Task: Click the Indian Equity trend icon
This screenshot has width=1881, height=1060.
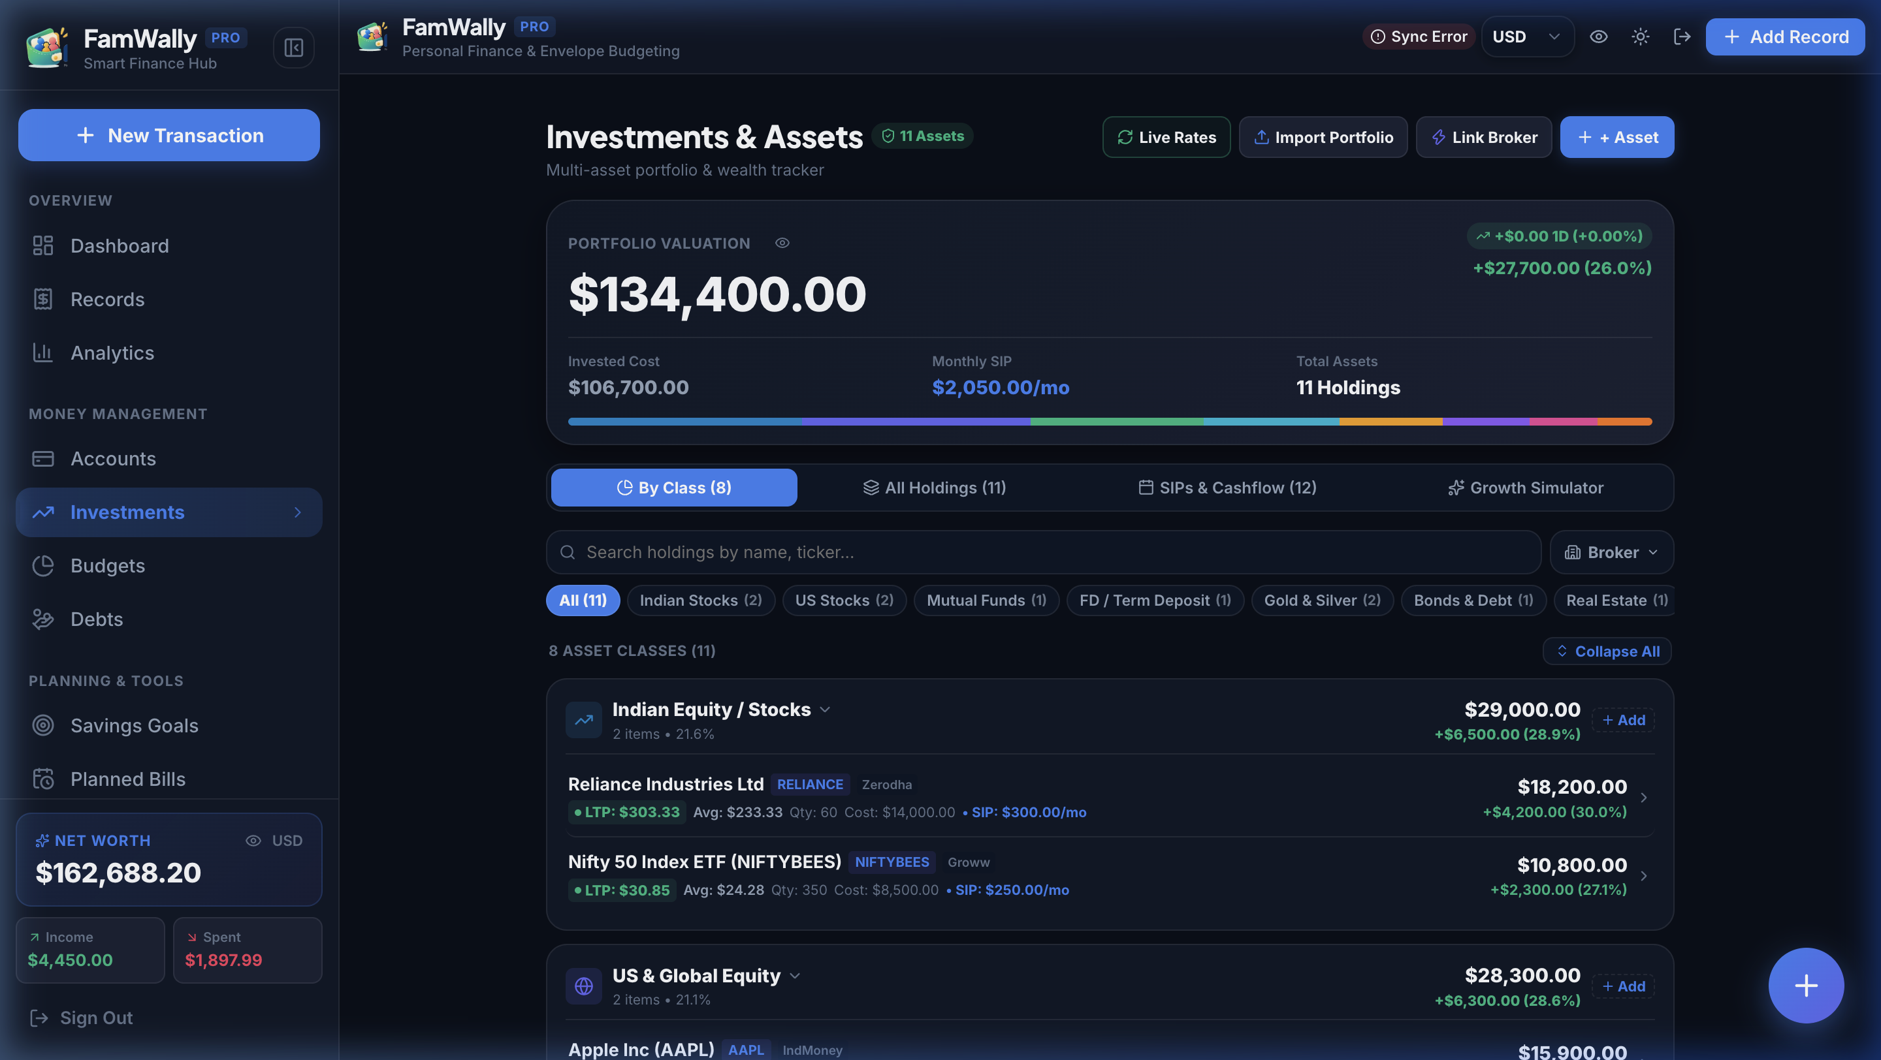Action: tap(583, 720)
